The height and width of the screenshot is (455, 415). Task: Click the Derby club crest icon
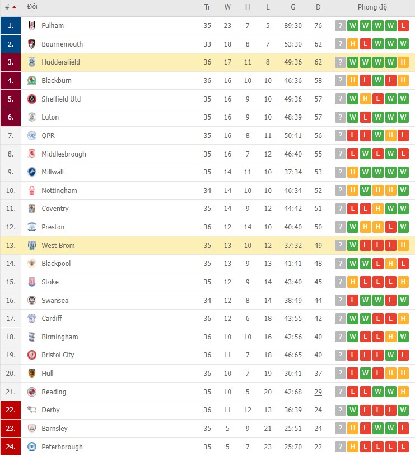point(32,410)
